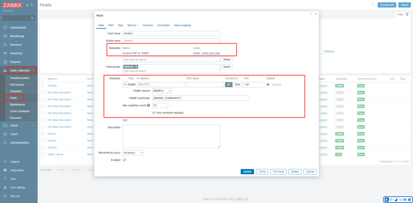413x203 pixels.
Task: Collapse the Data collection menu
Action: pos(34,70)
